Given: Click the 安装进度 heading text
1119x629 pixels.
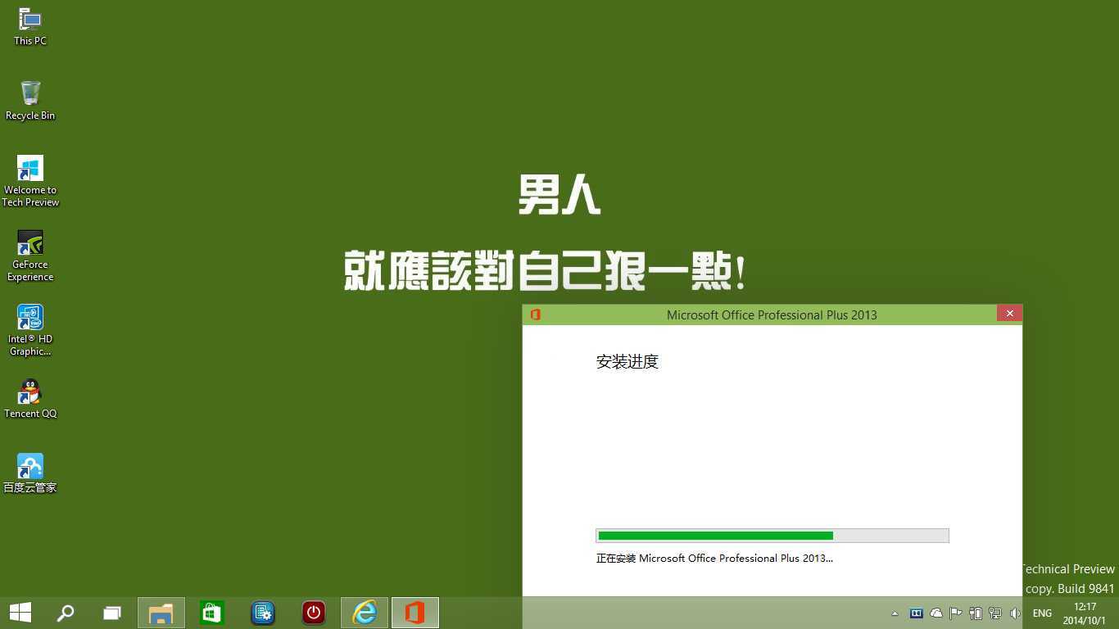Looking at the screenshot, I should 627,362.
